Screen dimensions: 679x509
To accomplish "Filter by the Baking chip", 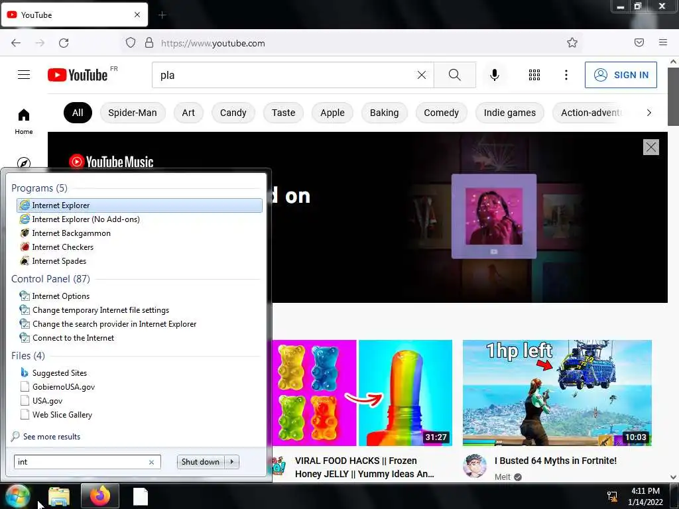I will tap(384, 113).
